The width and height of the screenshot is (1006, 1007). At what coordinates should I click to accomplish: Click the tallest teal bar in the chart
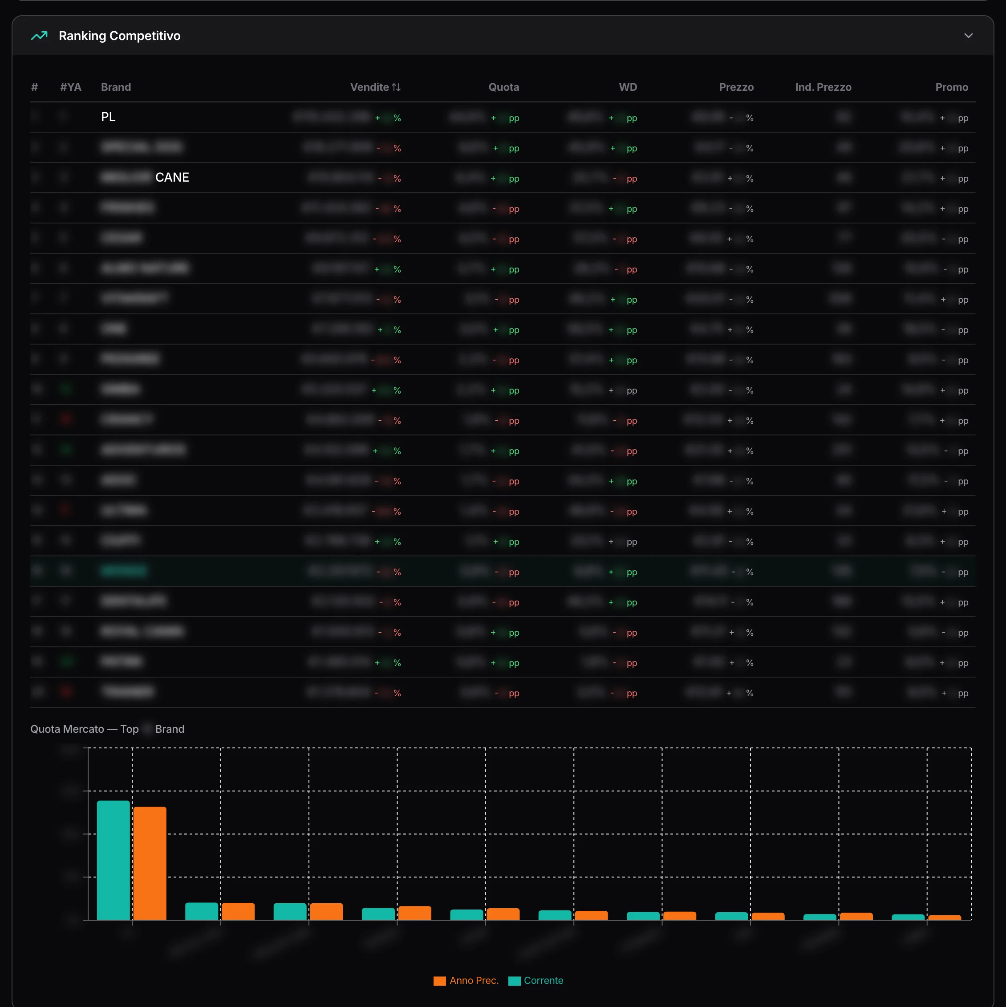113,860
